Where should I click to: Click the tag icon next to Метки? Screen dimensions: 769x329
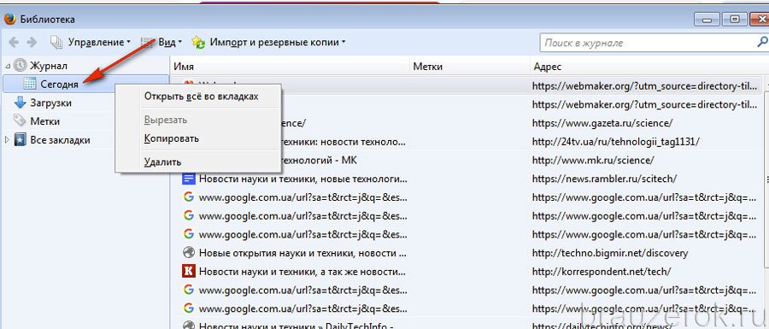click(21, 120)
